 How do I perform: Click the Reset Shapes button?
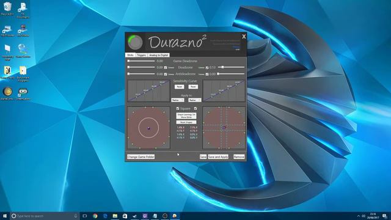tap(186, 122)
